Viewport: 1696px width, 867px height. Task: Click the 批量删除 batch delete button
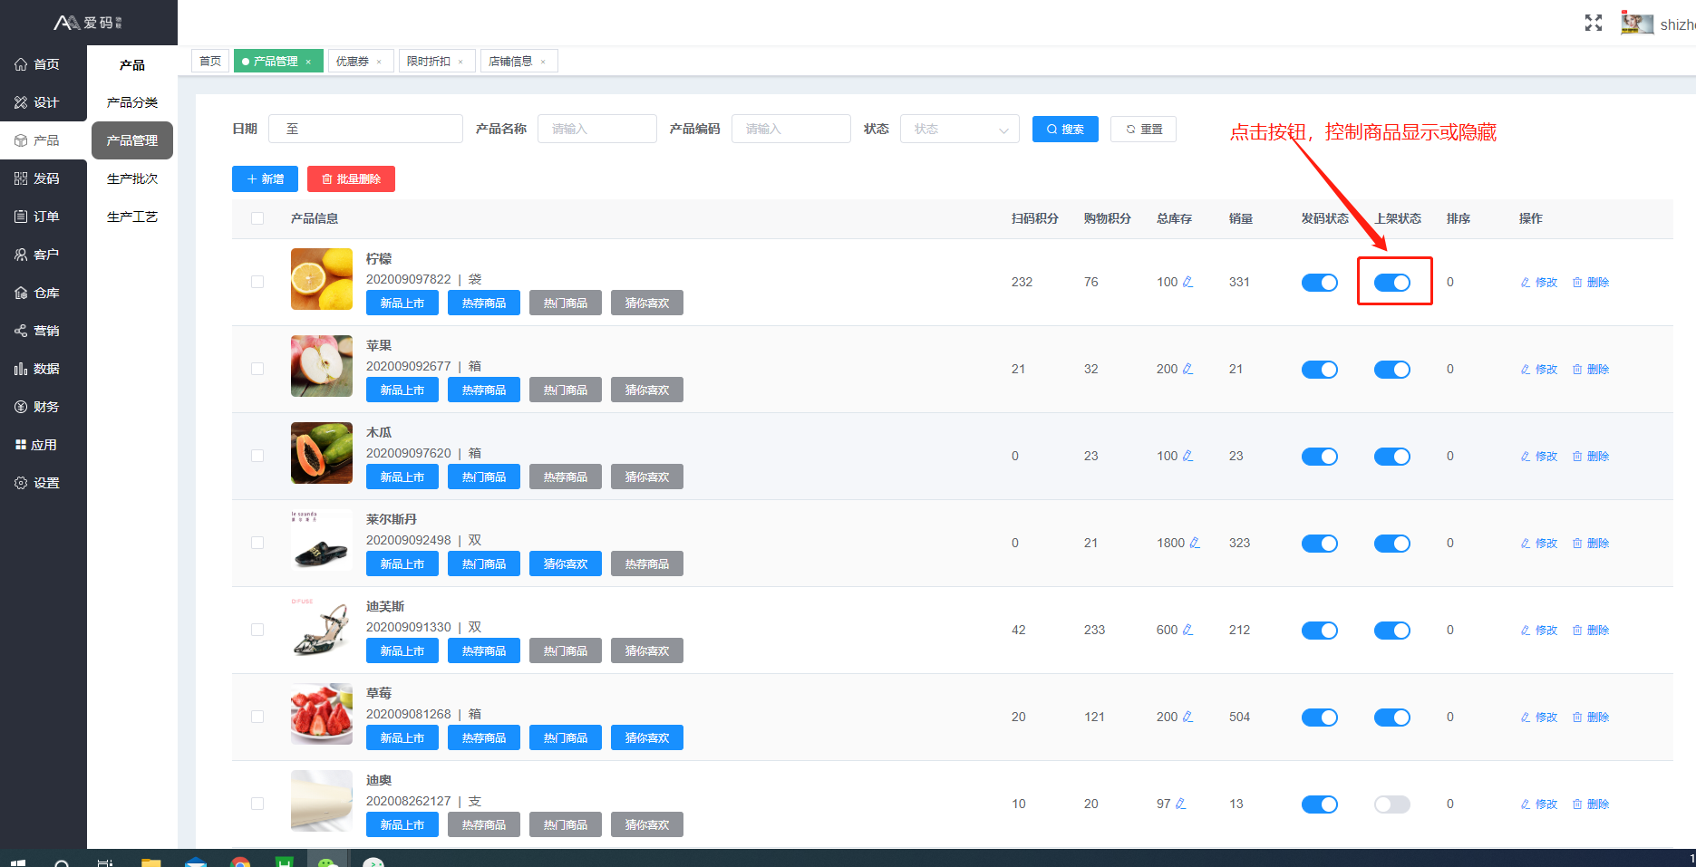[x=351, y=178]
